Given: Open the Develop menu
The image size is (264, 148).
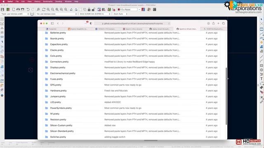Looking at the screenshot, I should click(x=59, y=2).
